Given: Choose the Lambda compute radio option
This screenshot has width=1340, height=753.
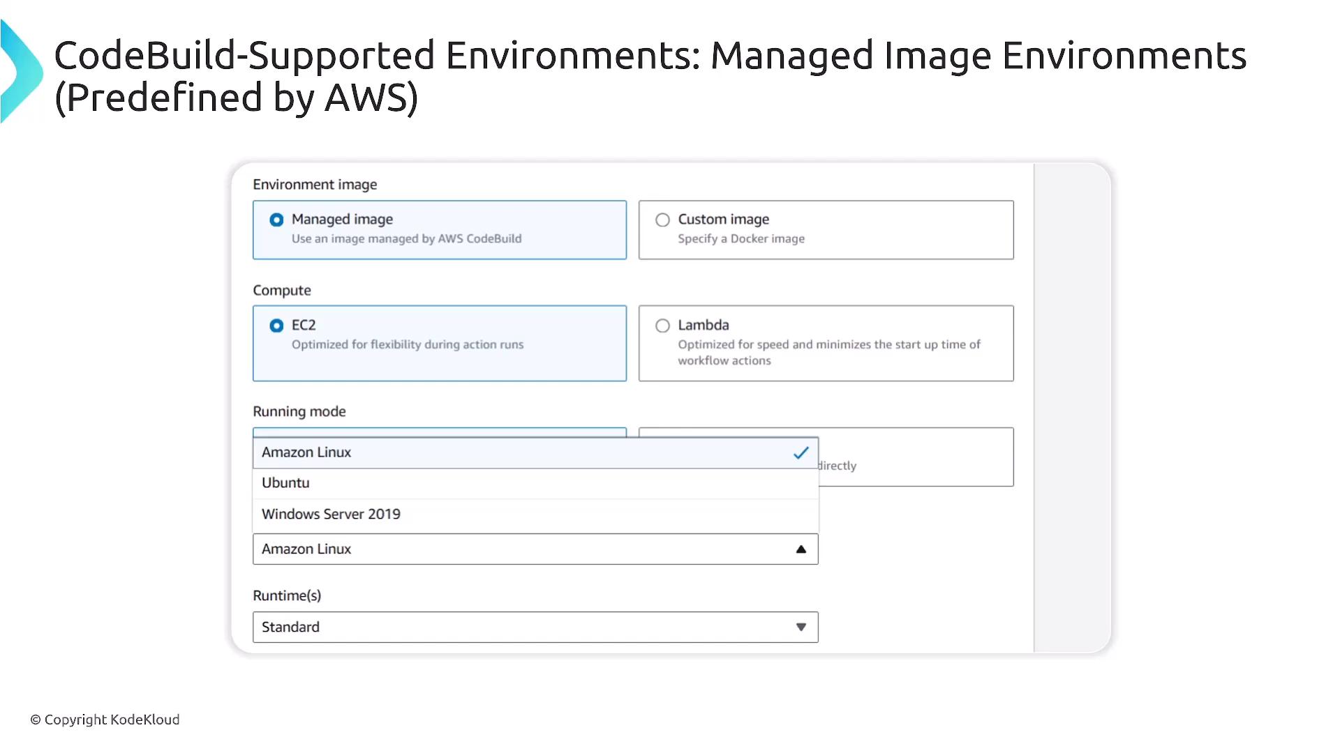Looking at the screenshot, I should pos(662,326).
